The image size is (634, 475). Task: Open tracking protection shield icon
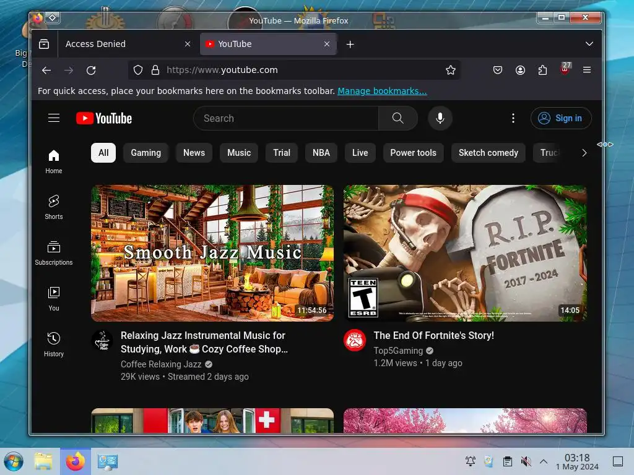tap(138, 71)
